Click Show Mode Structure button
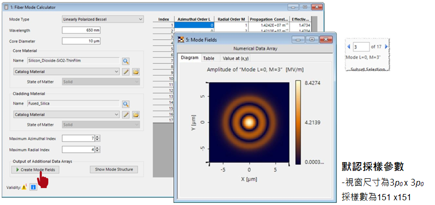 (x=114, y=169)
